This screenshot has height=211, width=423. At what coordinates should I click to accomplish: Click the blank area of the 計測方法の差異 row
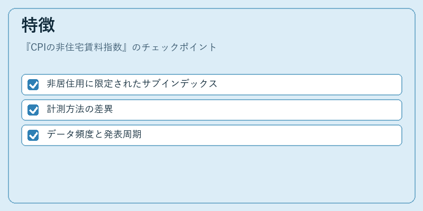click(256, 110)
